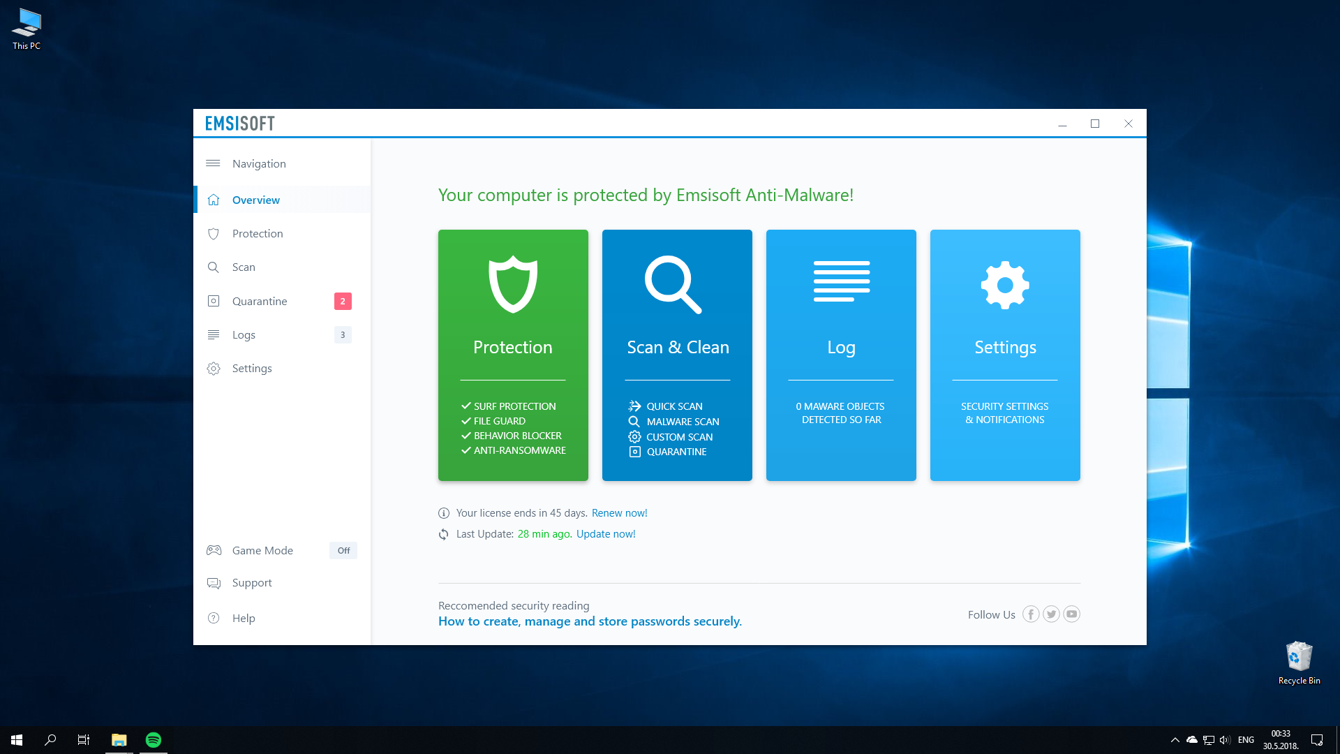Open the YouTube follow icon
This screenshot has width=1340, height=754.
(x=1071, y=614)
